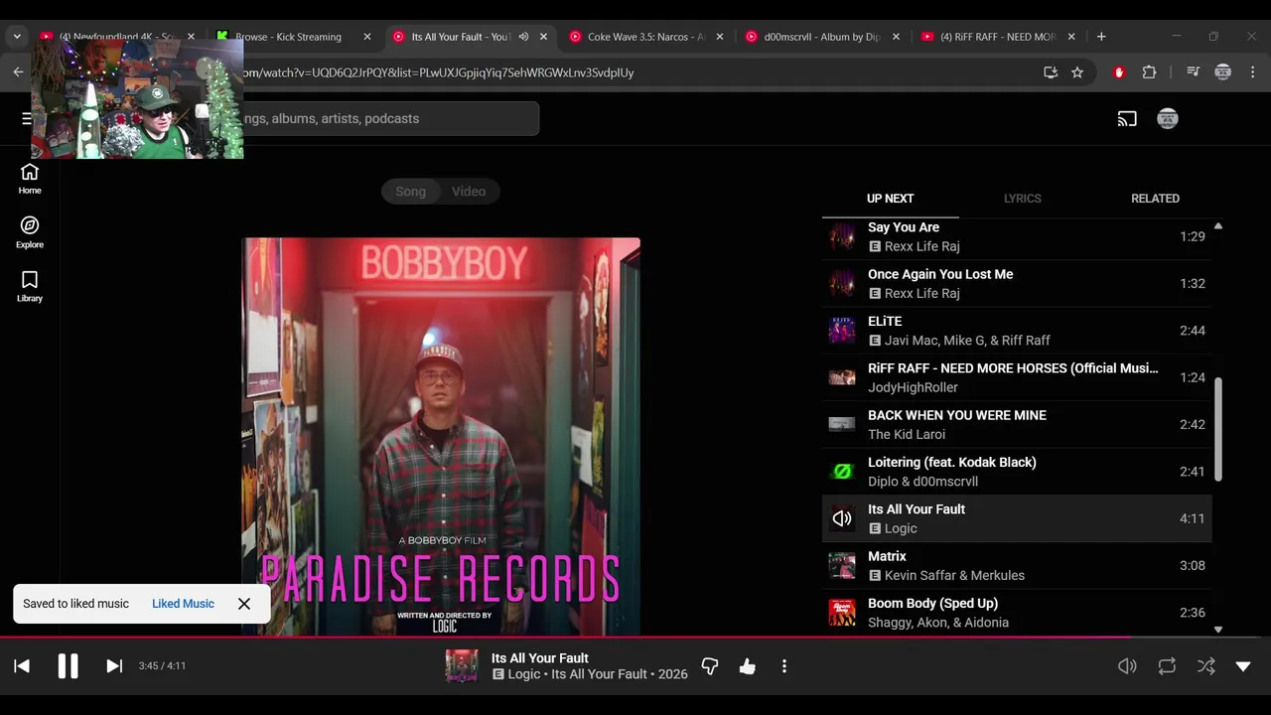Image resolution: width=1271 pixels, height=715 pixels.
Task: Play Once Again You Lost Me
Action: coord(1017,283)
